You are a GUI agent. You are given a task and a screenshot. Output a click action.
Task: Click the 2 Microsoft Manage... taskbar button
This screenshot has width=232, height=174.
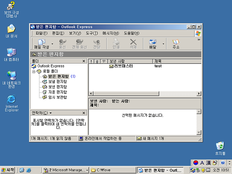(x=65, y=170)
